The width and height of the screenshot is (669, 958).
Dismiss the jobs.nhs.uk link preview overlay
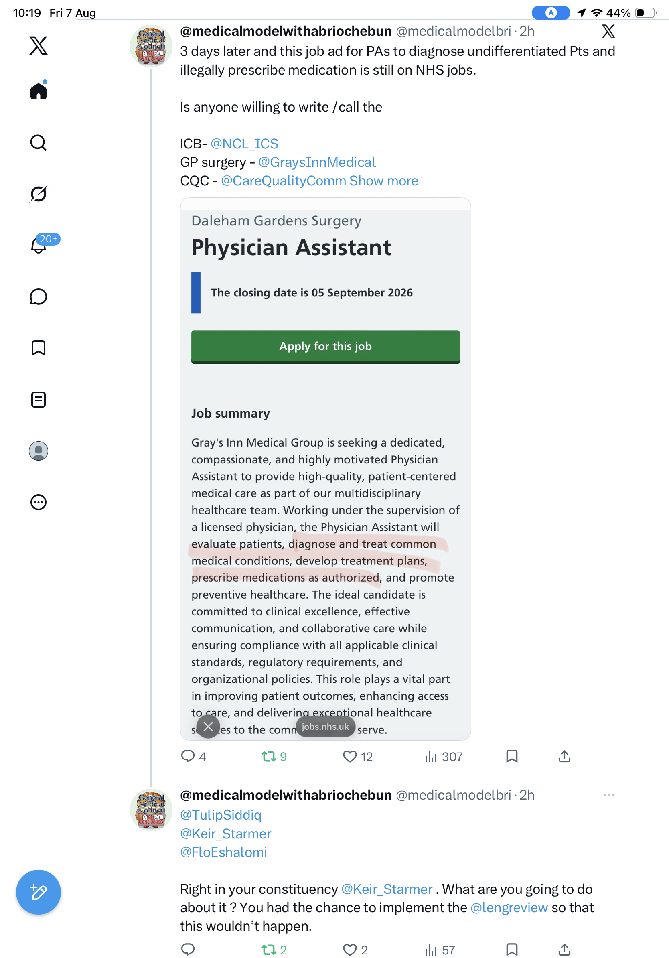[x=208, y=727]
